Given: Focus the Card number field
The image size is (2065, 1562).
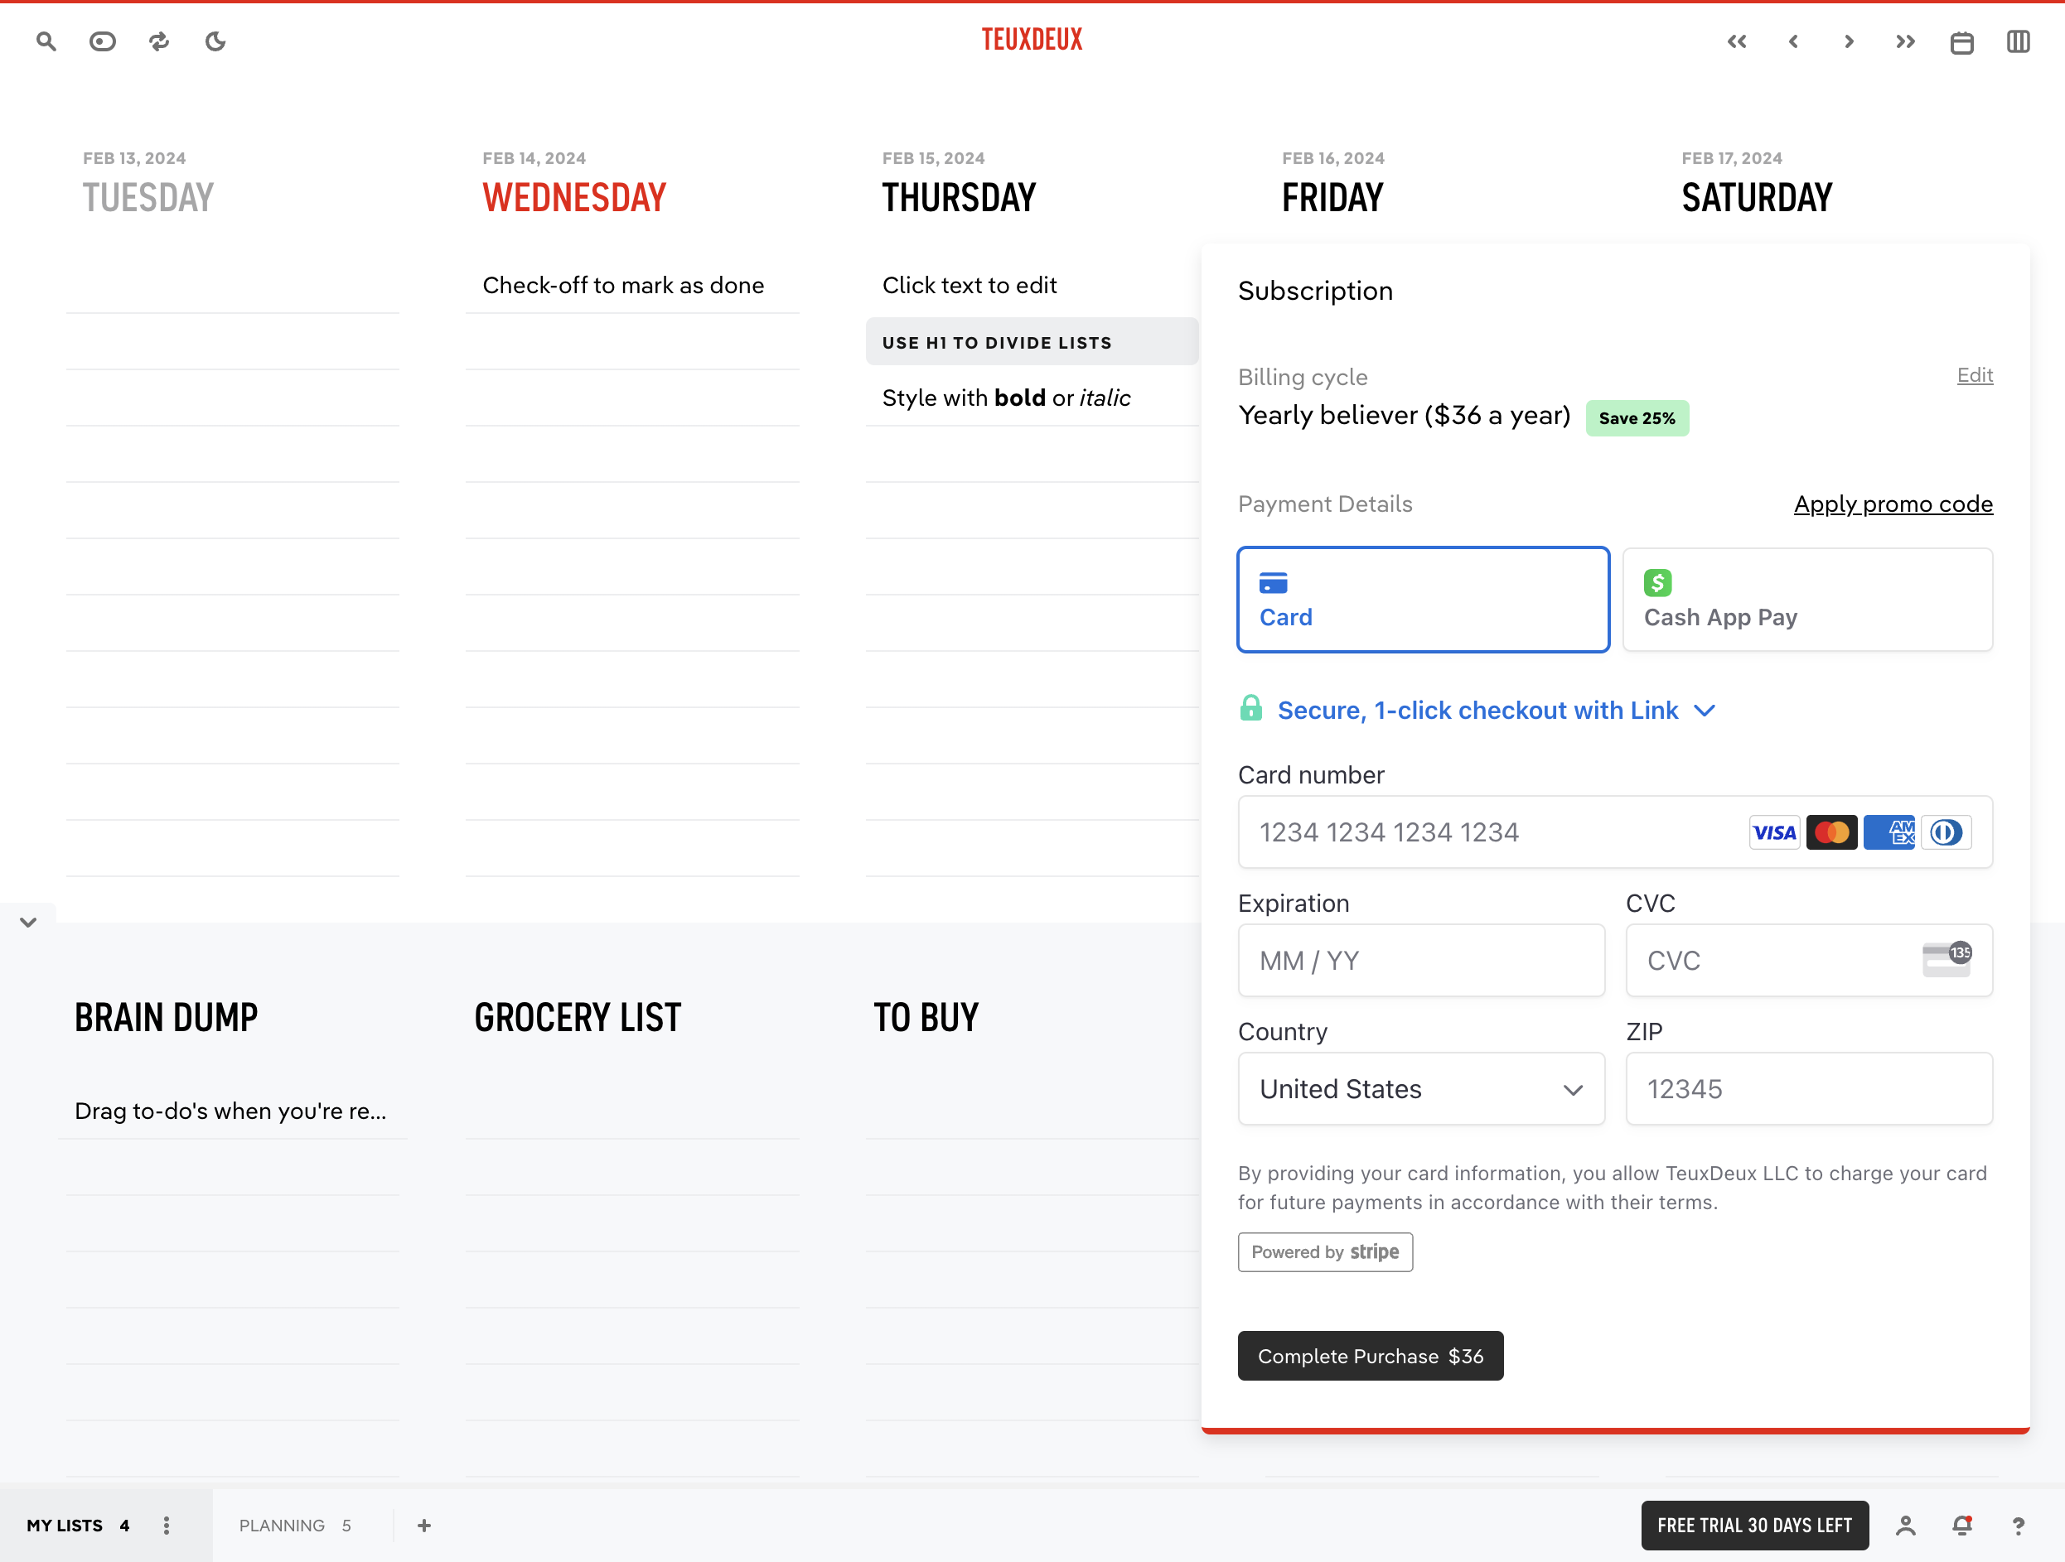Looking at the screenshot, I should coord(1615,832).
